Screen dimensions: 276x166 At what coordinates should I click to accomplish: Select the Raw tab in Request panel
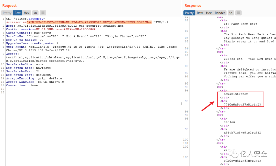tap(18, 13)
